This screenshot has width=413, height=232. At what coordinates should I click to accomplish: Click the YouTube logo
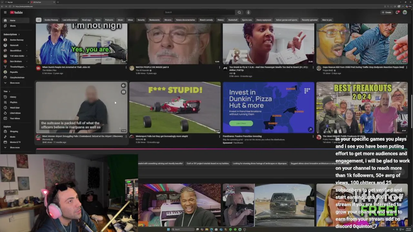[16, 12]
